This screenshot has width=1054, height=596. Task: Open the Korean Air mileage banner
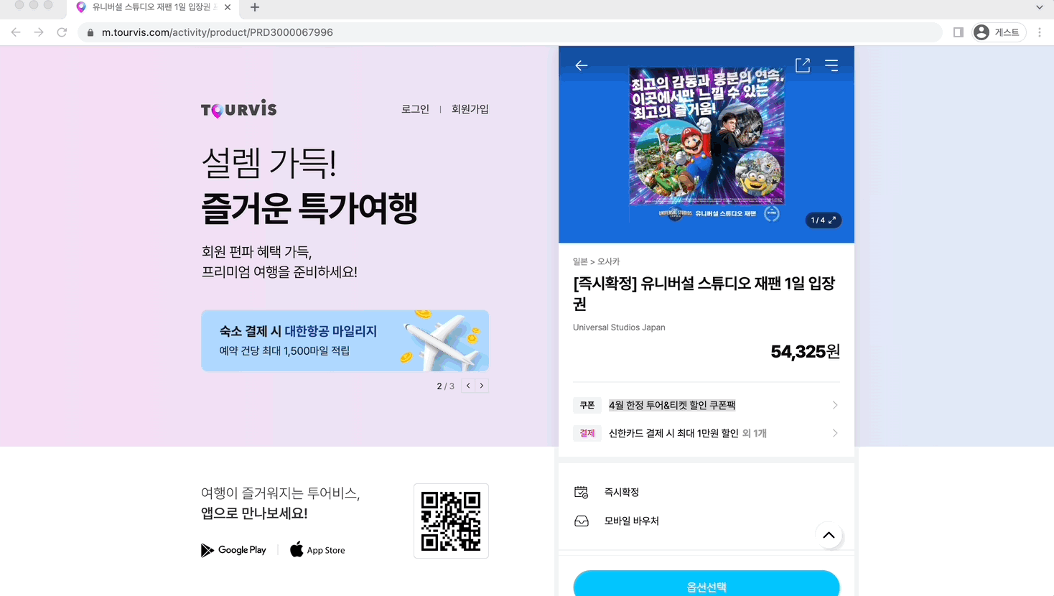pos(345,340)
